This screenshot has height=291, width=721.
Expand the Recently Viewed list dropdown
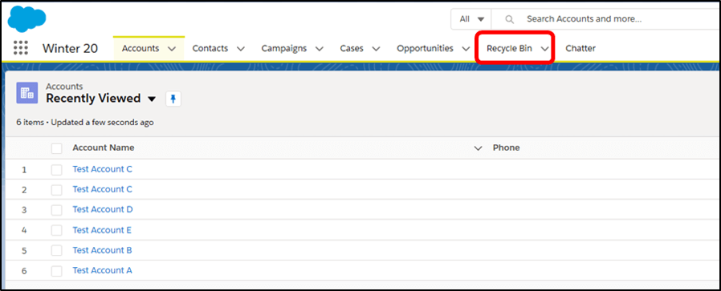(x=152, y=99)
